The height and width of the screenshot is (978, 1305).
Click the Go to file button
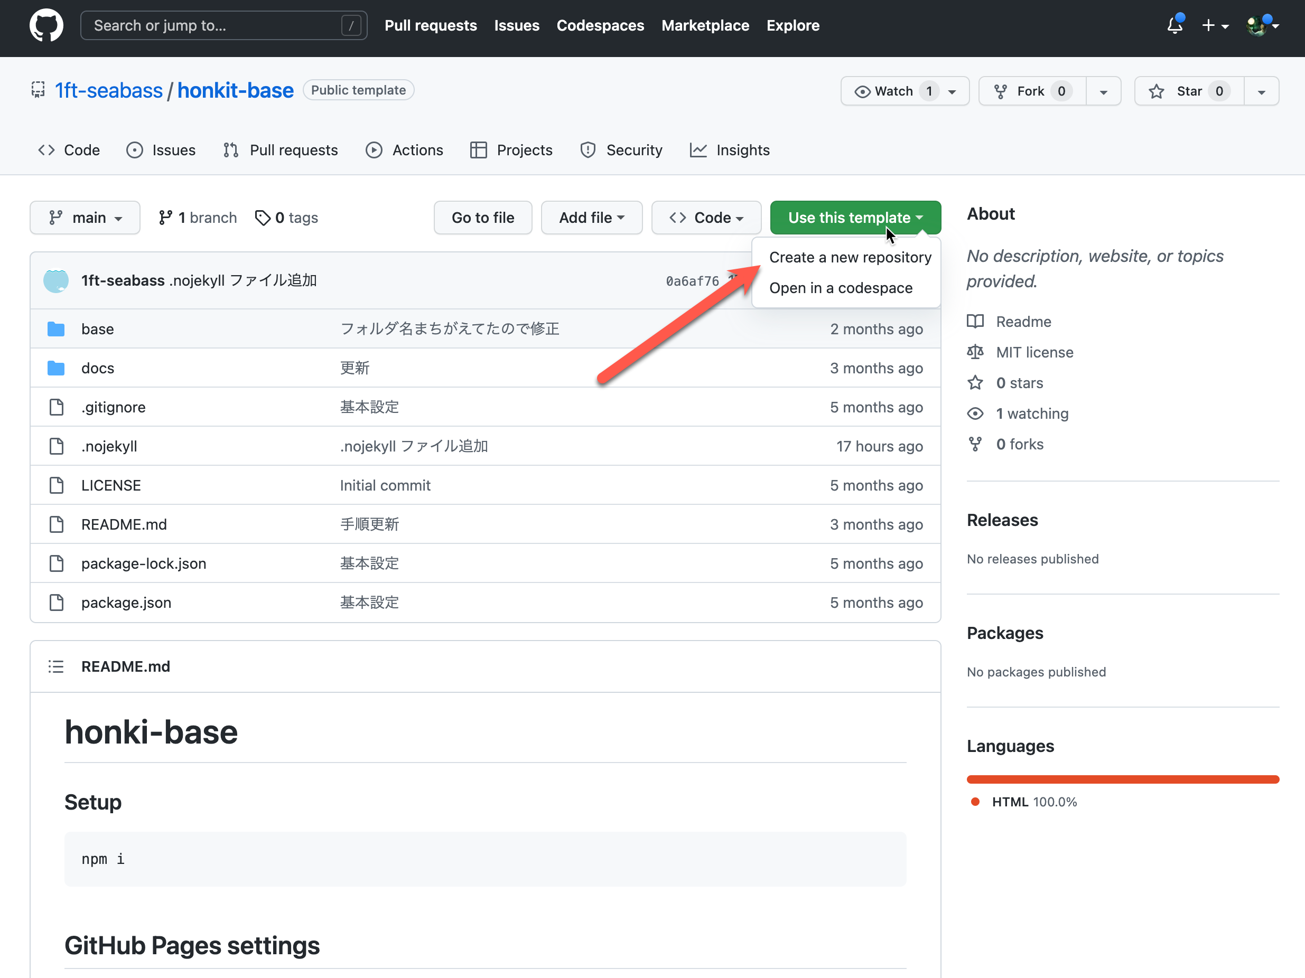(484, 217)
